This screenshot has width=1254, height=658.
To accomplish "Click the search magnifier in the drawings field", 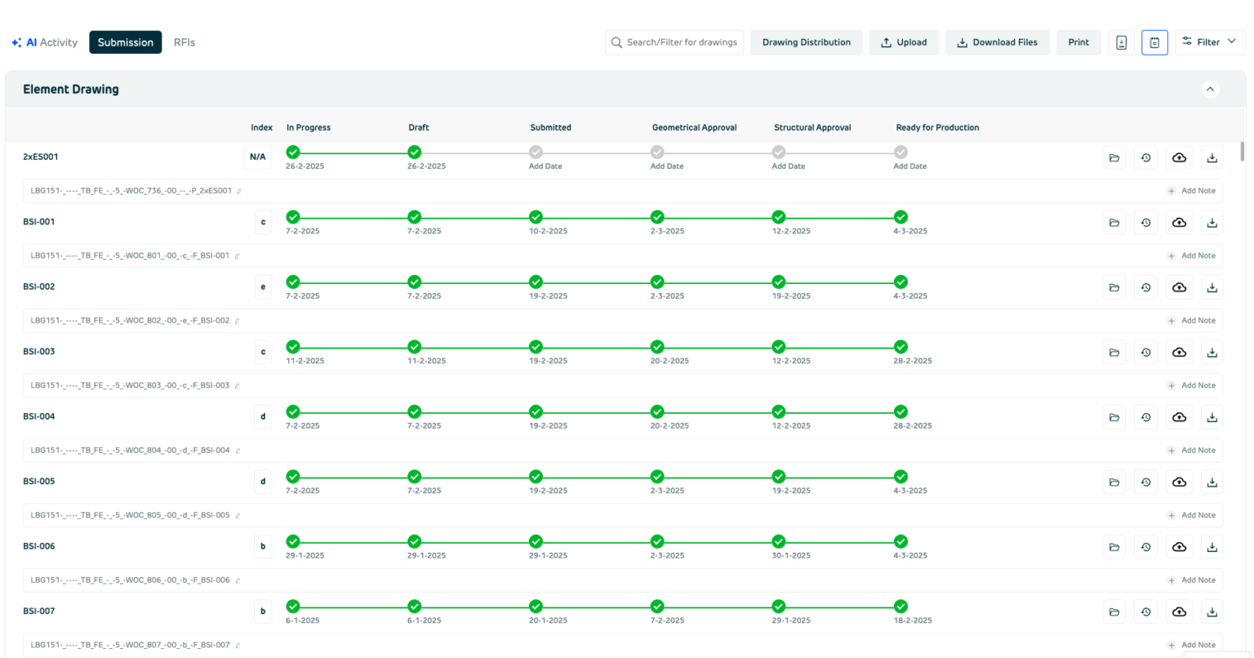I will coord(616,42).
